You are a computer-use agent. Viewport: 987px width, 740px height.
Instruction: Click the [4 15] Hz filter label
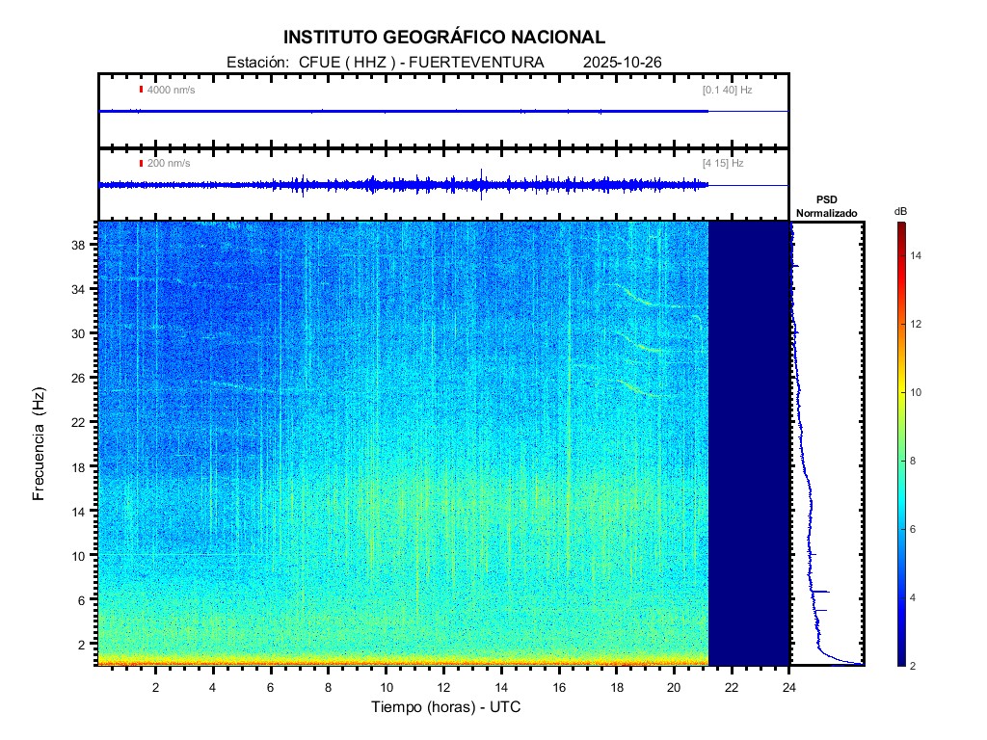[x=723, y=164]
